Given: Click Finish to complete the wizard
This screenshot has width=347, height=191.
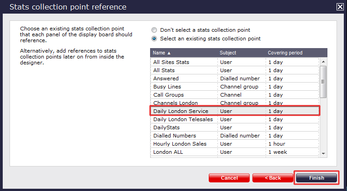Looking at the screenshot, I should point(317,178).
